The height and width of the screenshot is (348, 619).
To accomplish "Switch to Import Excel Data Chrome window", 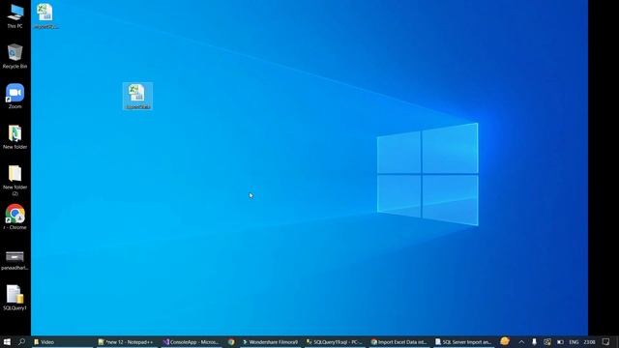I will pyautogui.click(x=399, y=342).
